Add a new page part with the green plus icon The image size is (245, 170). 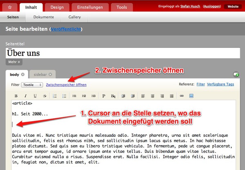pyautogui.click(x=236, y=74)
